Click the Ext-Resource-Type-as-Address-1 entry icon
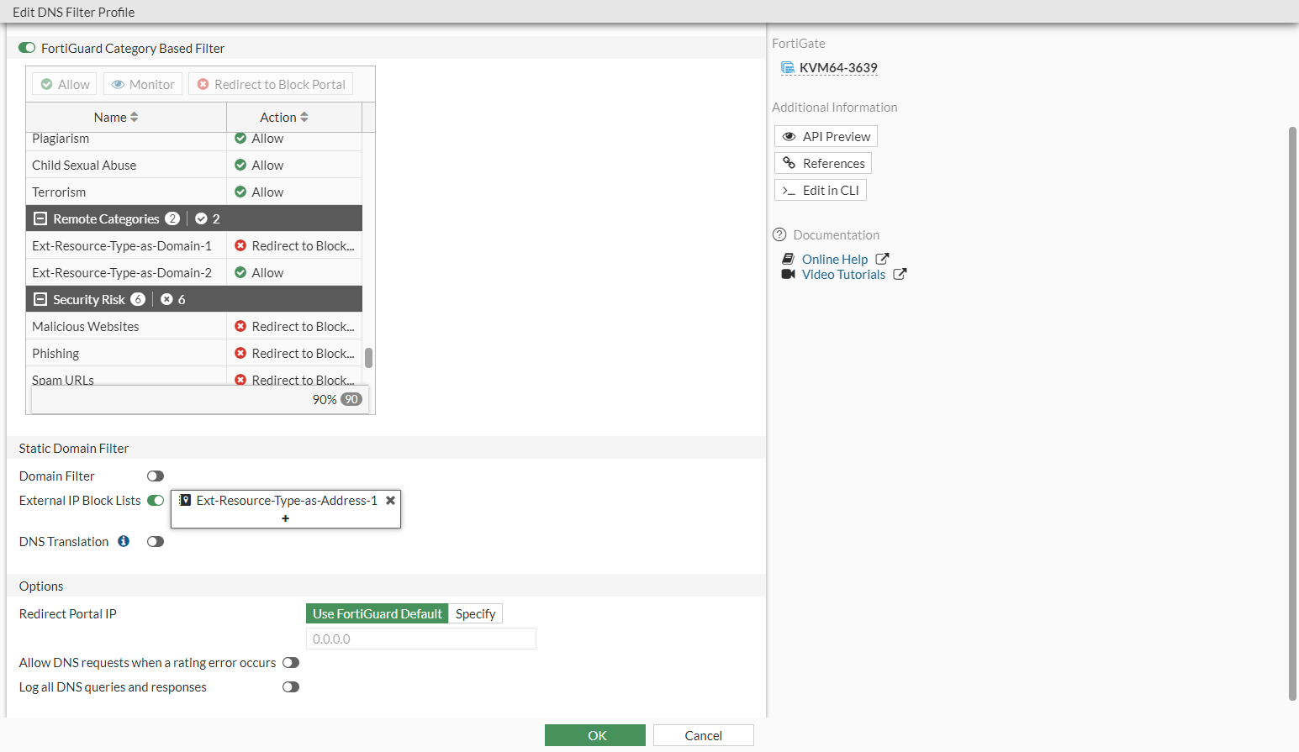 pos(185,500)
